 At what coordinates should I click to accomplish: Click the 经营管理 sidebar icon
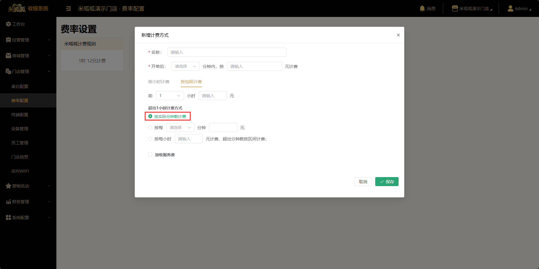[8, 40]
